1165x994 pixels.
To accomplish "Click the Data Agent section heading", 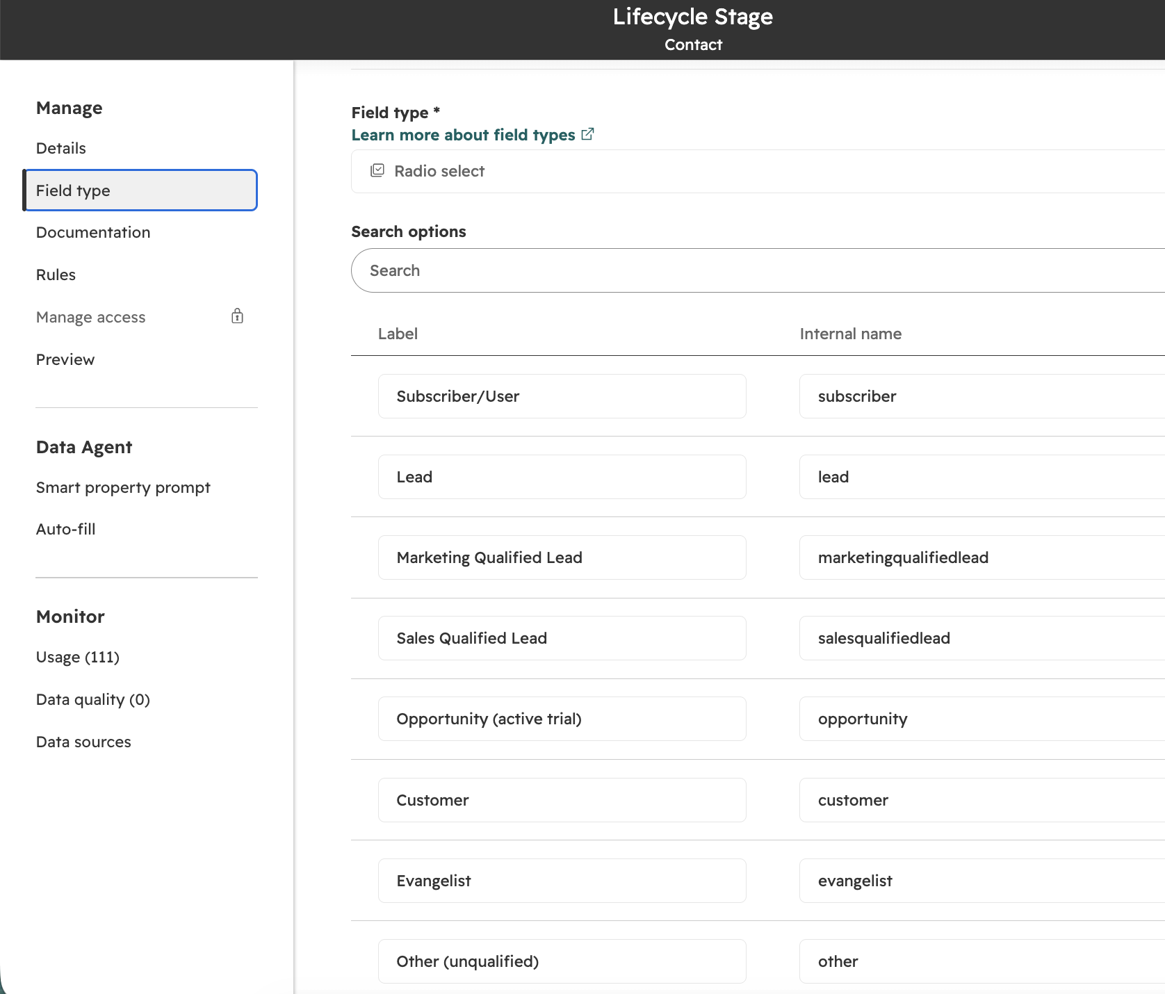I will 84,447.
